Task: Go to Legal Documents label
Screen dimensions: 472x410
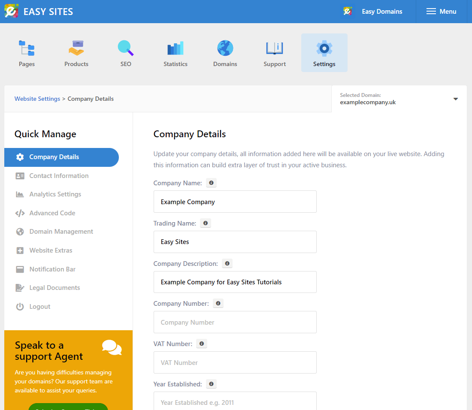Action: [55, 288]
